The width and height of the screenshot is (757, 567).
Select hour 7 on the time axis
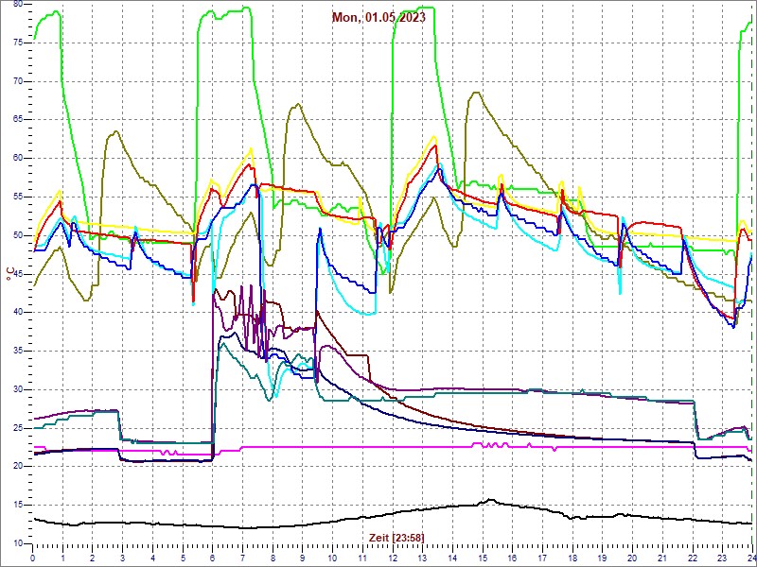242,557
